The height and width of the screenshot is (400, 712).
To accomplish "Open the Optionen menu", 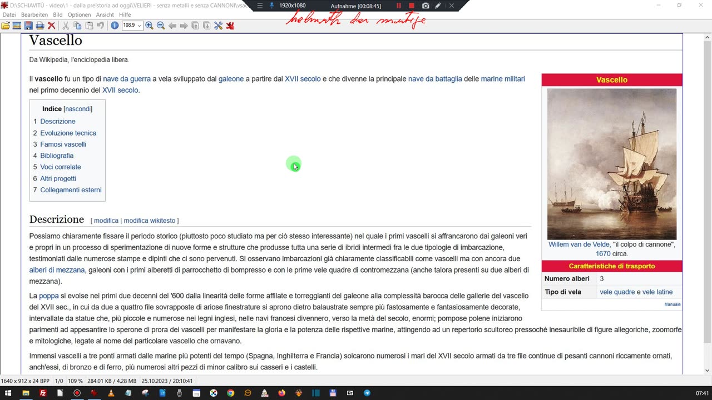I will (79, 14).
